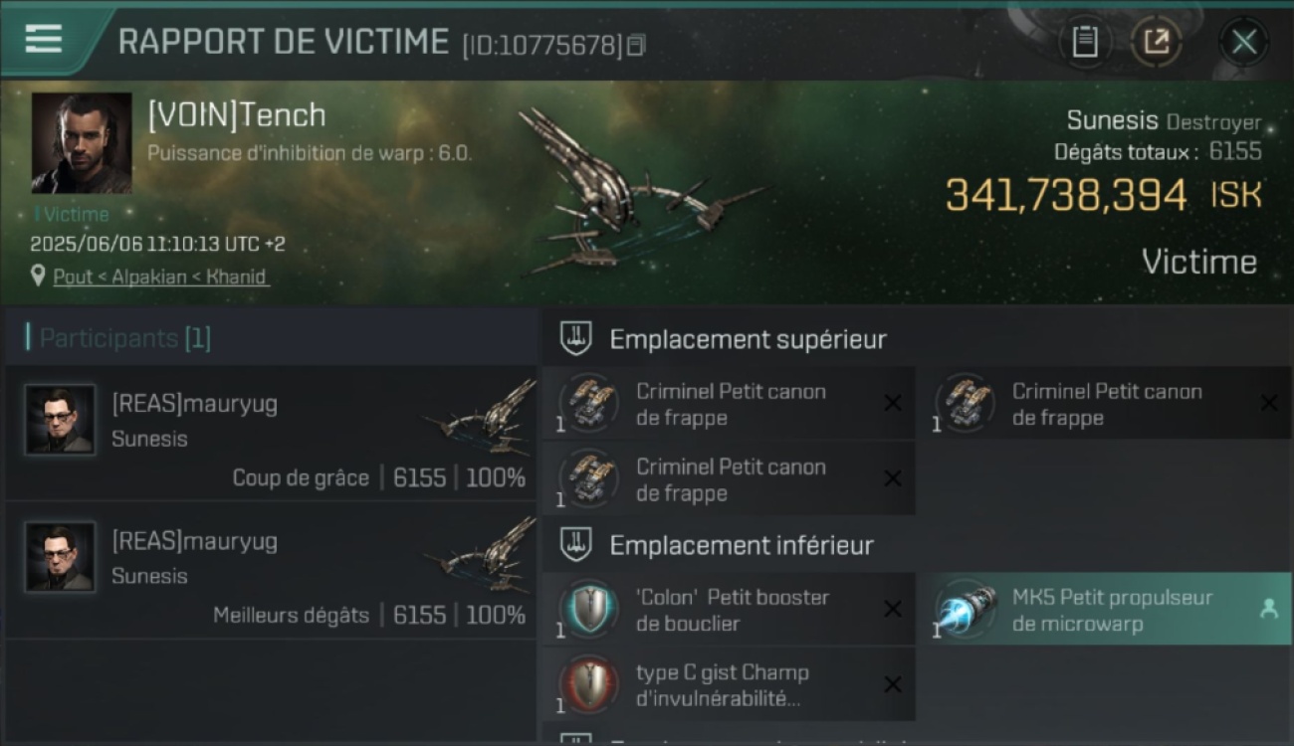Click type C gist Champ d'invulnérabilité icon

click(588, 684)
